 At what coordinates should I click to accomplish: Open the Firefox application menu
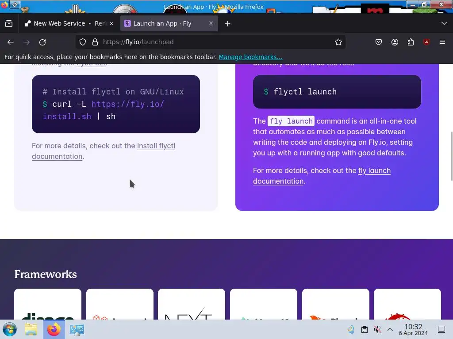coord(442,42)
